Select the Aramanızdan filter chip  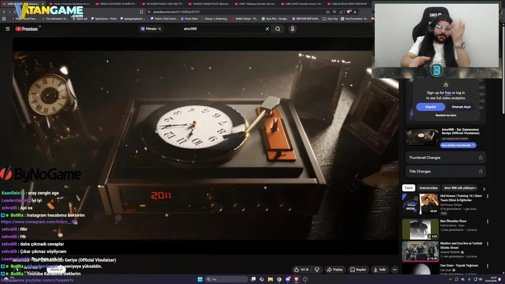point(428,188)
